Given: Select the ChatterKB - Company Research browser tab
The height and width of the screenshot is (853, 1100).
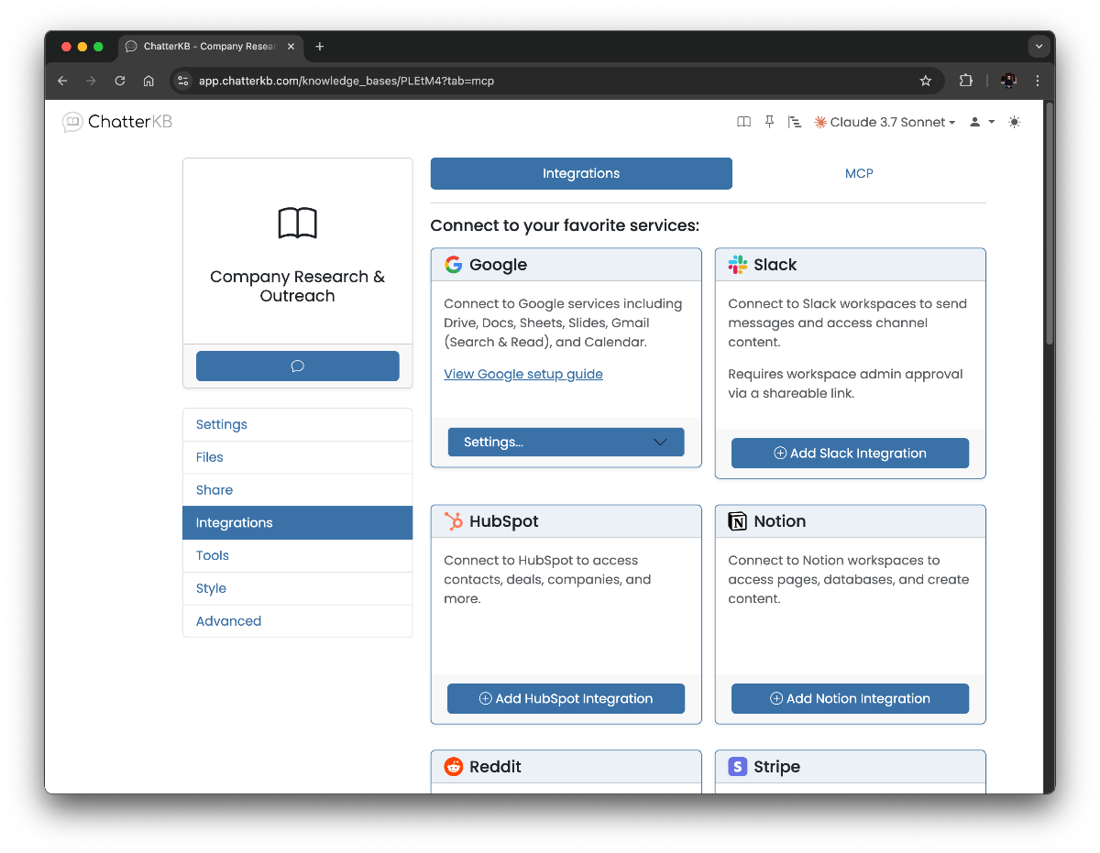Looking at the screenshot, I should point(211,46).
